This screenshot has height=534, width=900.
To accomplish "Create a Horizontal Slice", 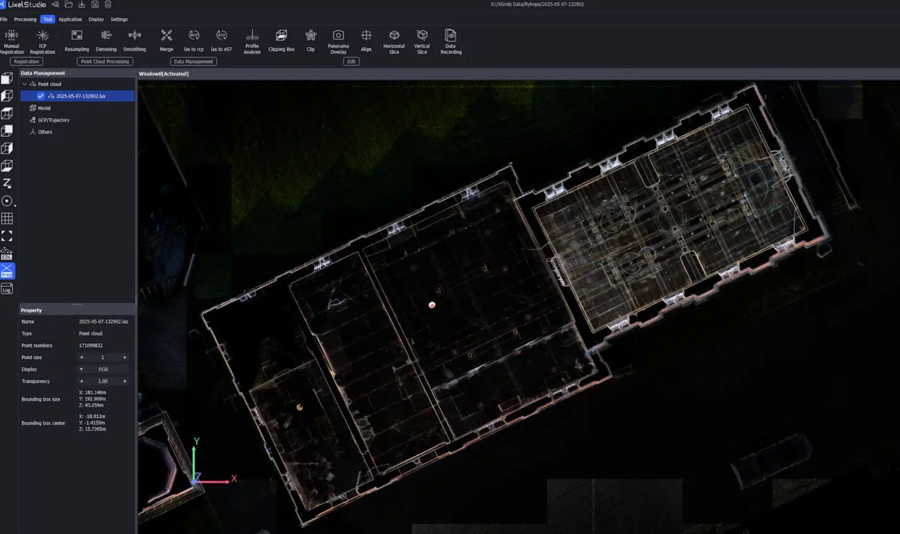I will pos(394,42).
